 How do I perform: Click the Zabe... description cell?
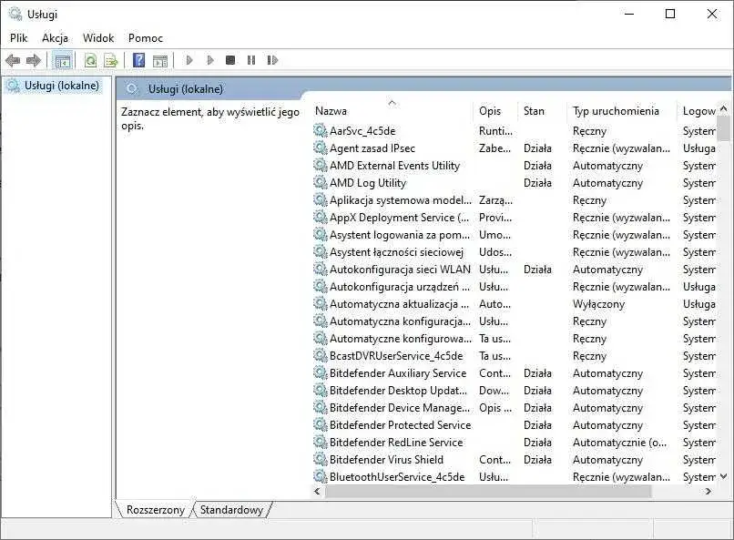coord(494,148)
